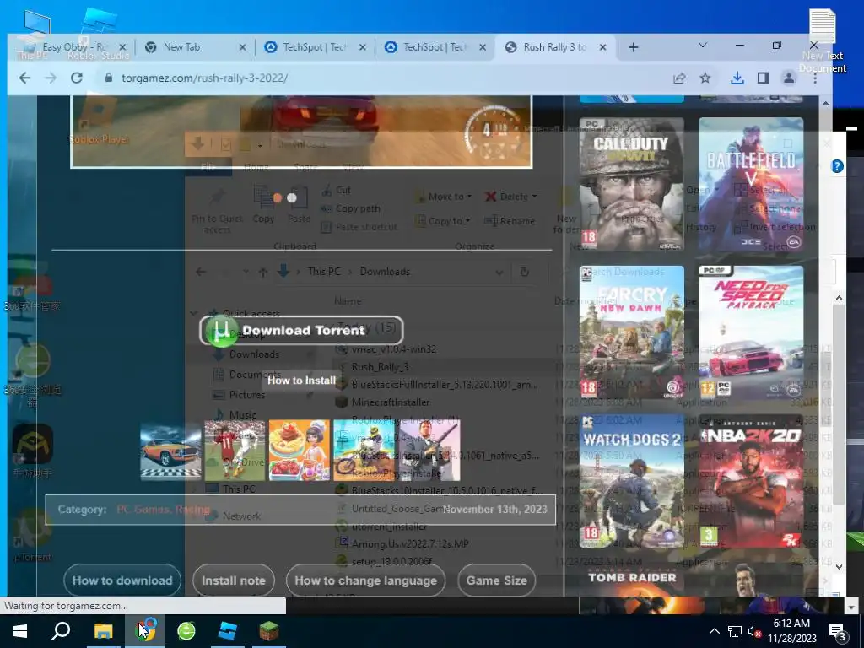Refresh Downloads folder in File Explorer
The image size is (864, 648).
(524, 272)
